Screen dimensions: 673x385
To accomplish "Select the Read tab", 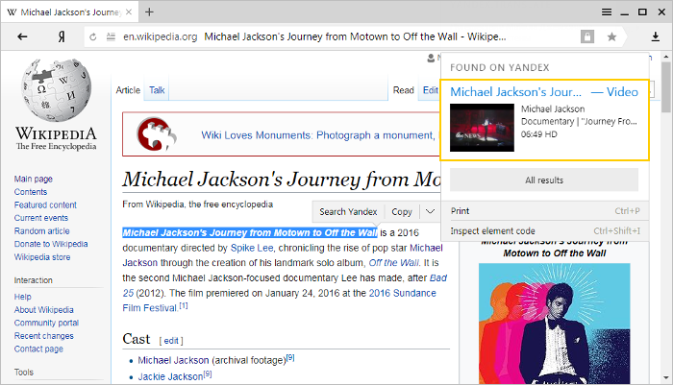I will [404, 90].
